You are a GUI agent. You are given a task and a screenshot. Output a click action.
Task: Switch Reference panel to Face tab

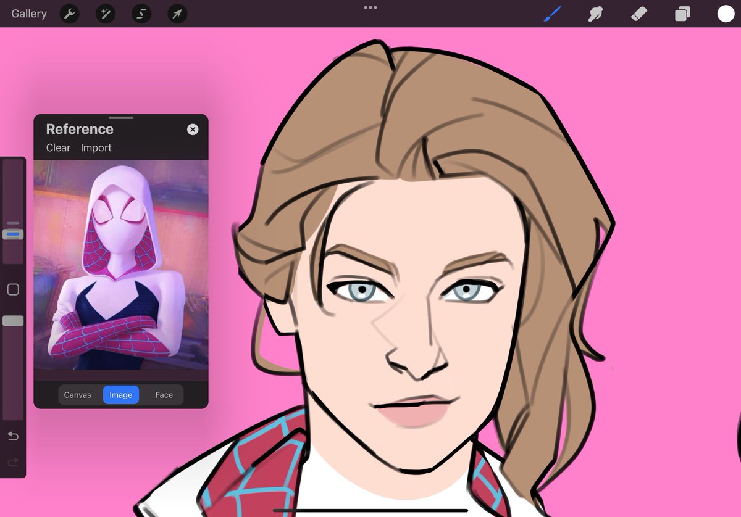[164, 395]
